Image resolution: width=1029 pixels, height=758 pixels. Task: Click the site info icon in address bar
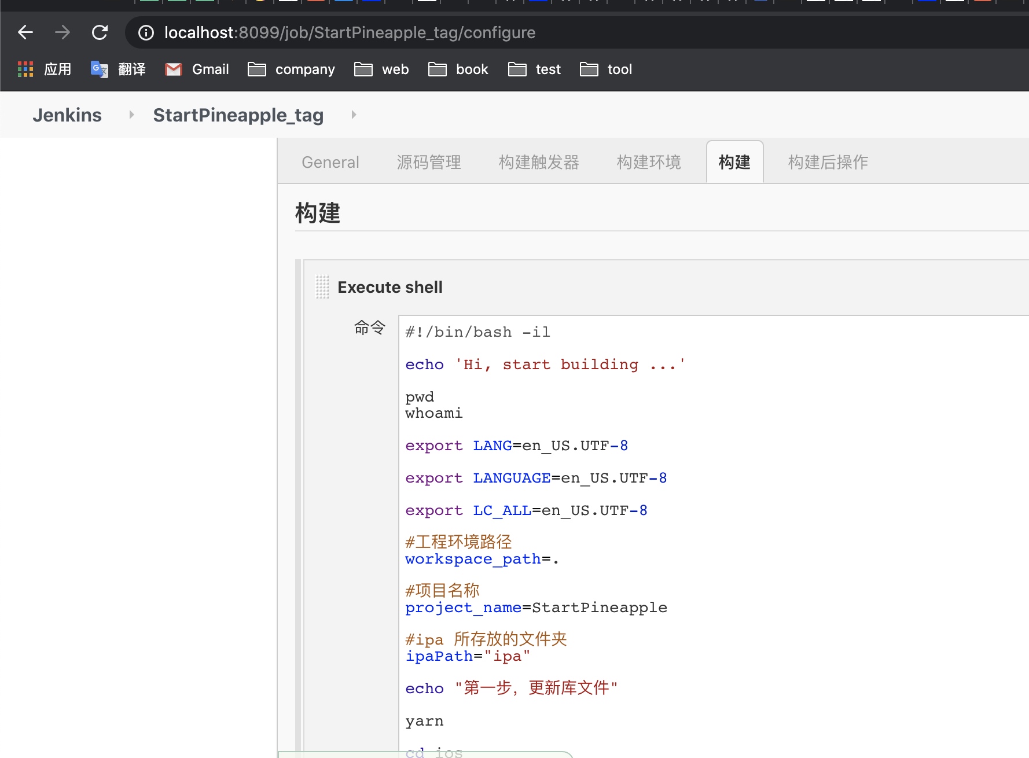pos(146,33)
